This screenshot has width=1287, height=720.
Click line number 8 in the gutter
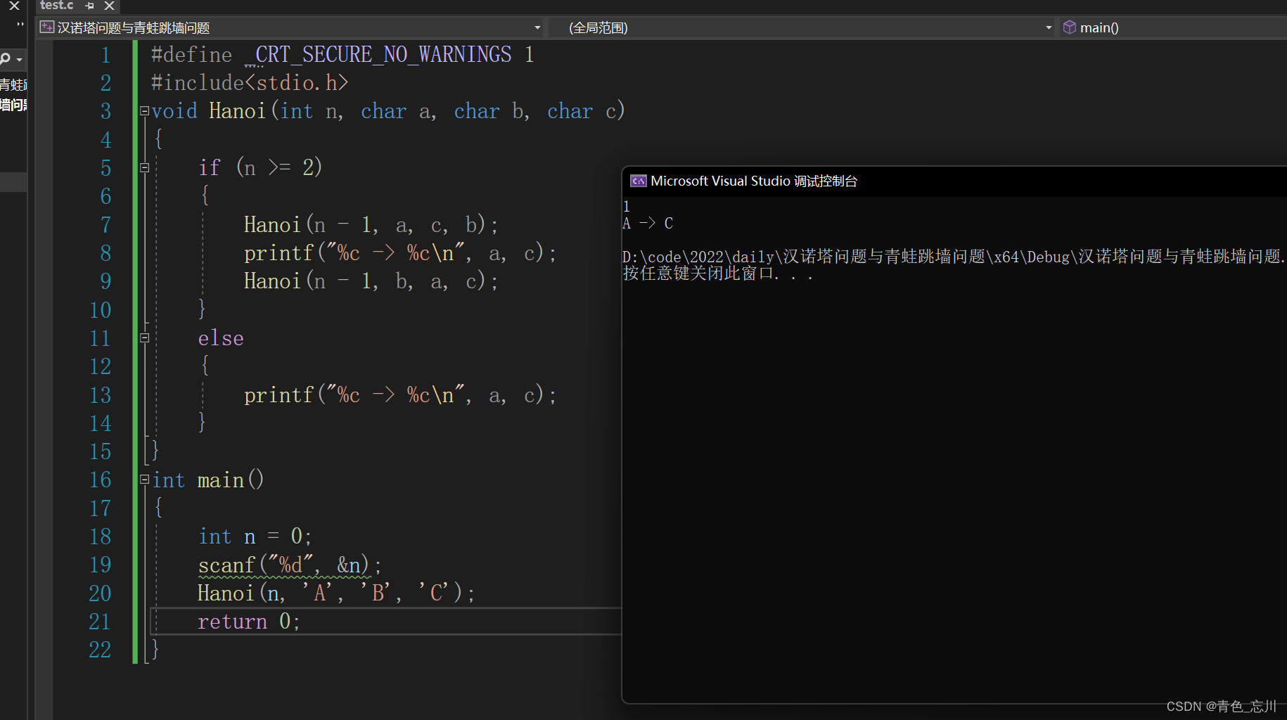pos(105,253)
